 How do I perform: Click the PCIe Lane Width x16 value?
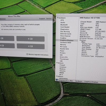tap(97, 28)
